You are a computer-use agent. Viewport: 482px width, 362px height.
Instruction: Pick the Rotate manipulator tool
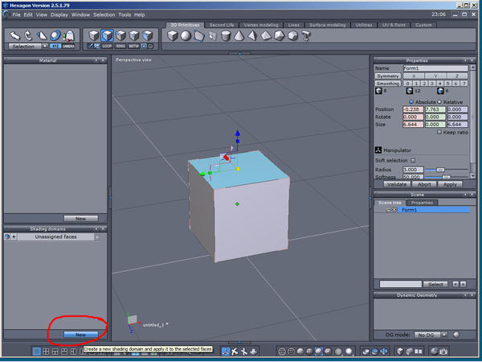click(28, 36)
